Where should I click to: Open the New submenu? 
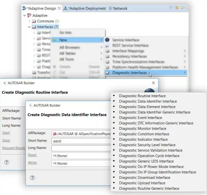coord(77,40)
